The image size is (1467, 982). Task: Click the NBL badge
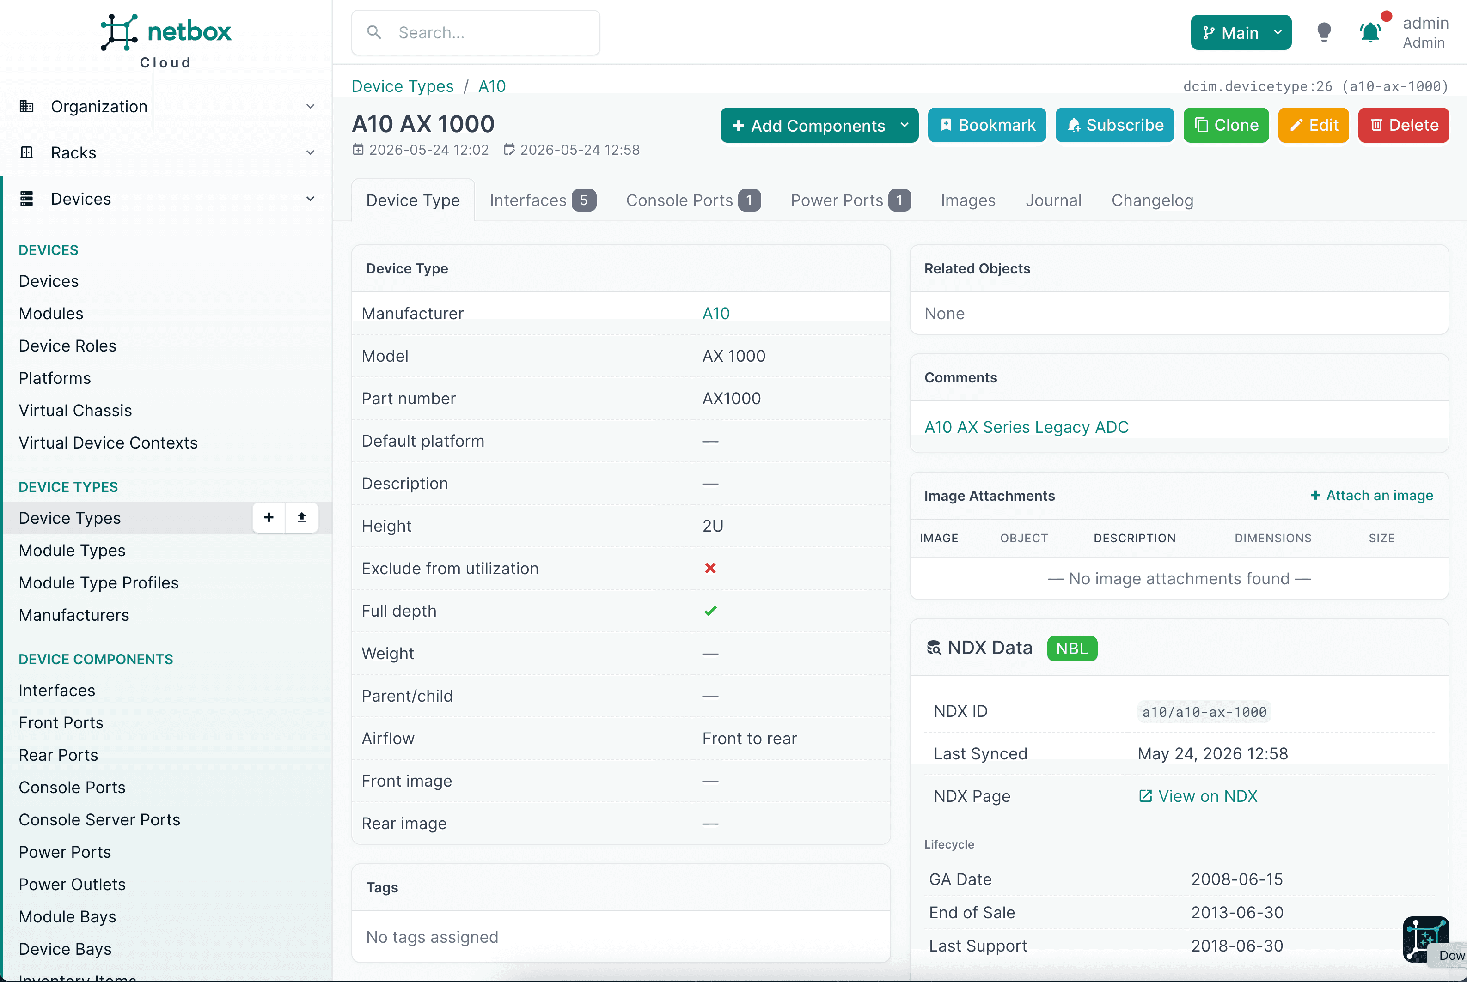(x=1071, y=648)
